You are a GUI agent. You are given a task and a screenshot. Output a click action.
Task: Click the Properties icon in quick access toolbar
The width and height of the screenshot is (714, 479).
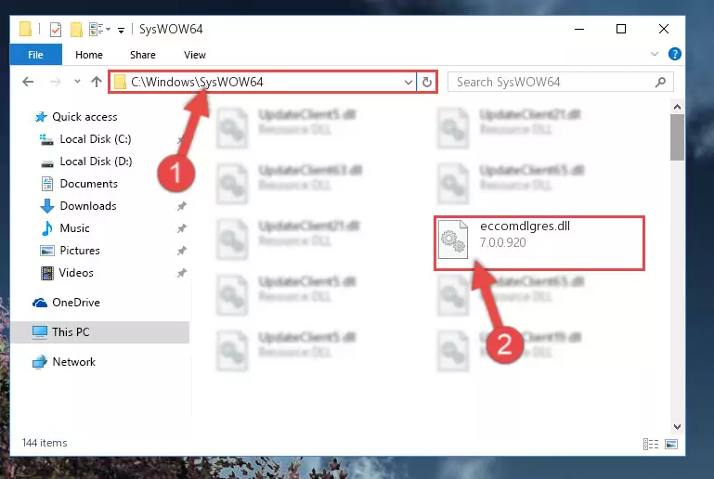tap(55, 30)
